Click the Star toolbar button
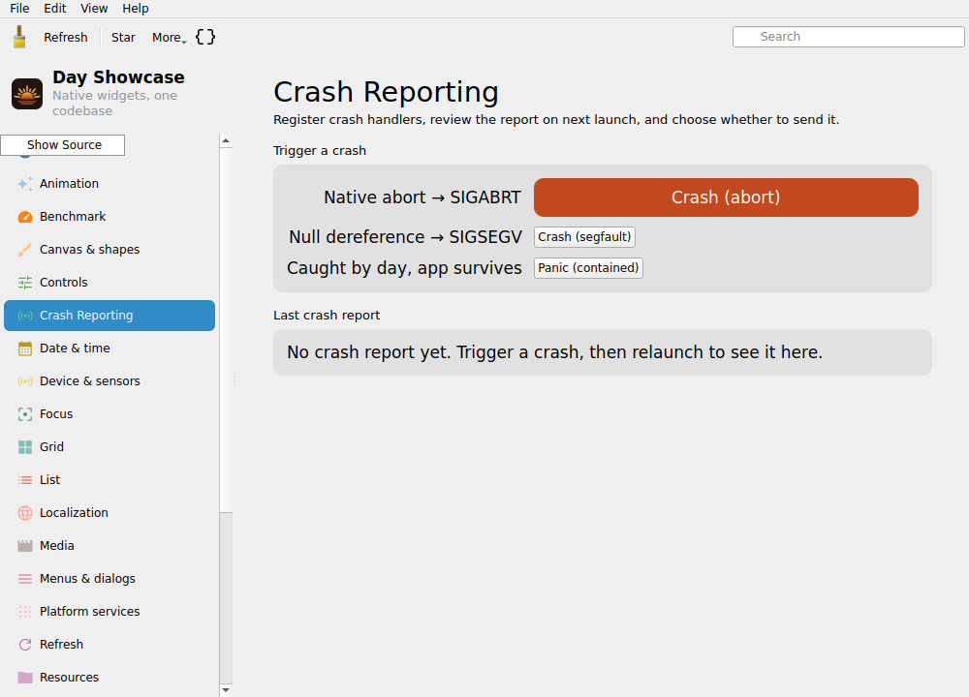The width and height of the screenshot is (969, 697). point(123,37)
